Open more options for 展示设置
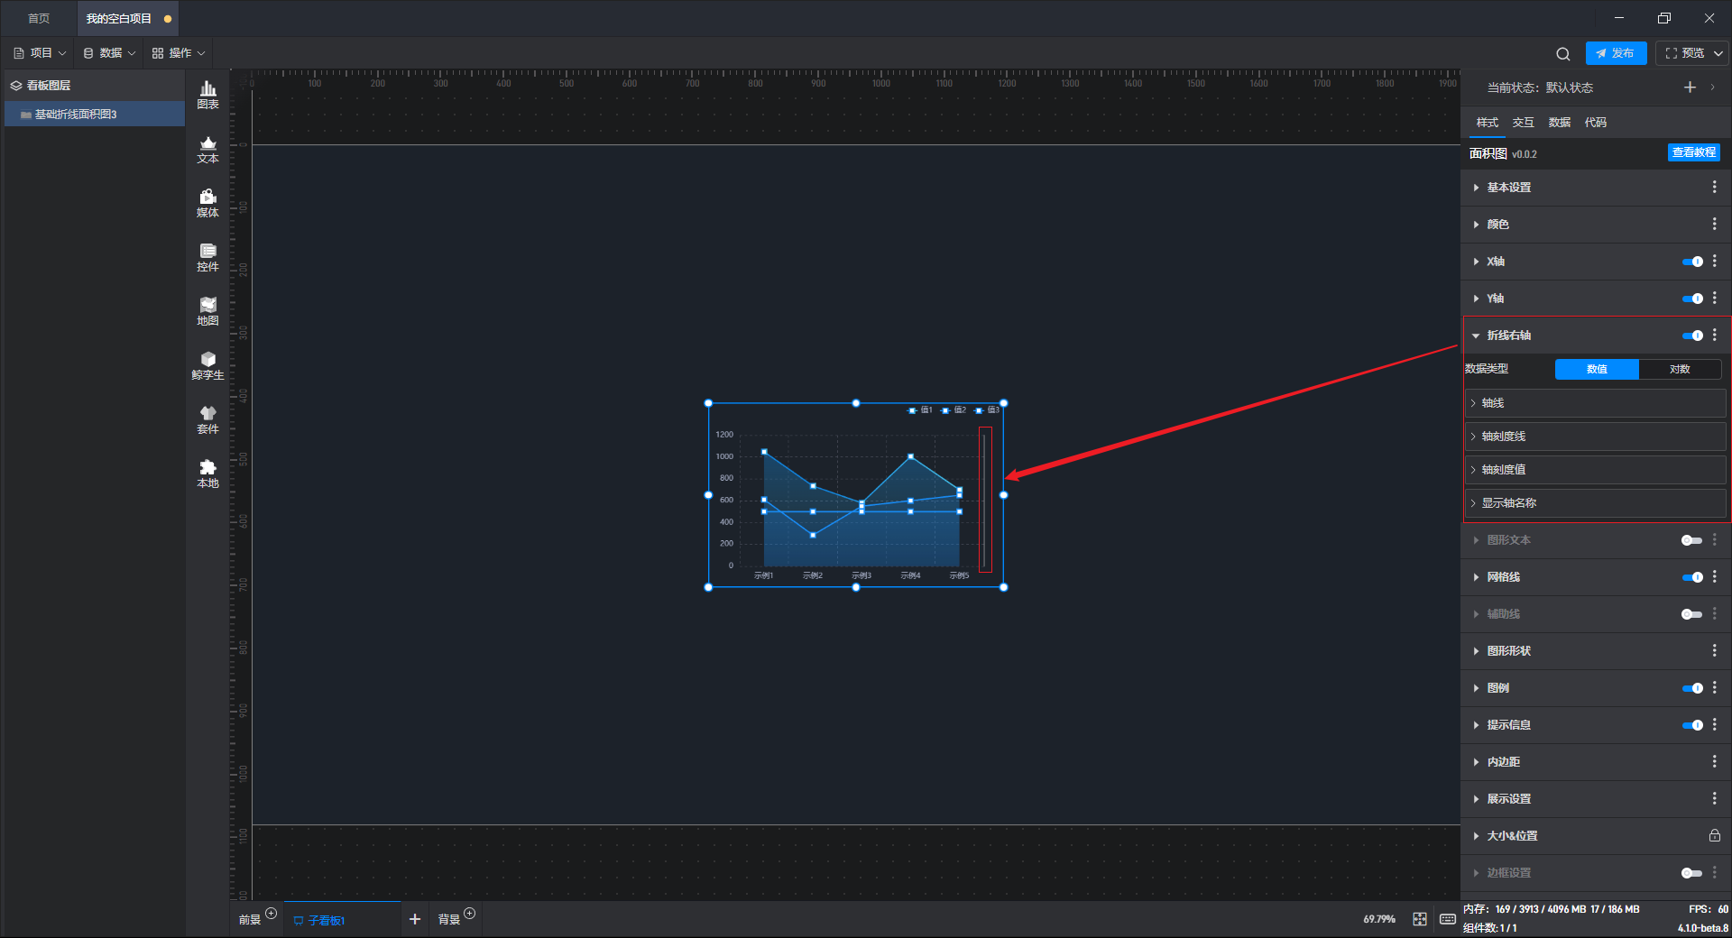 (1714, 798)
